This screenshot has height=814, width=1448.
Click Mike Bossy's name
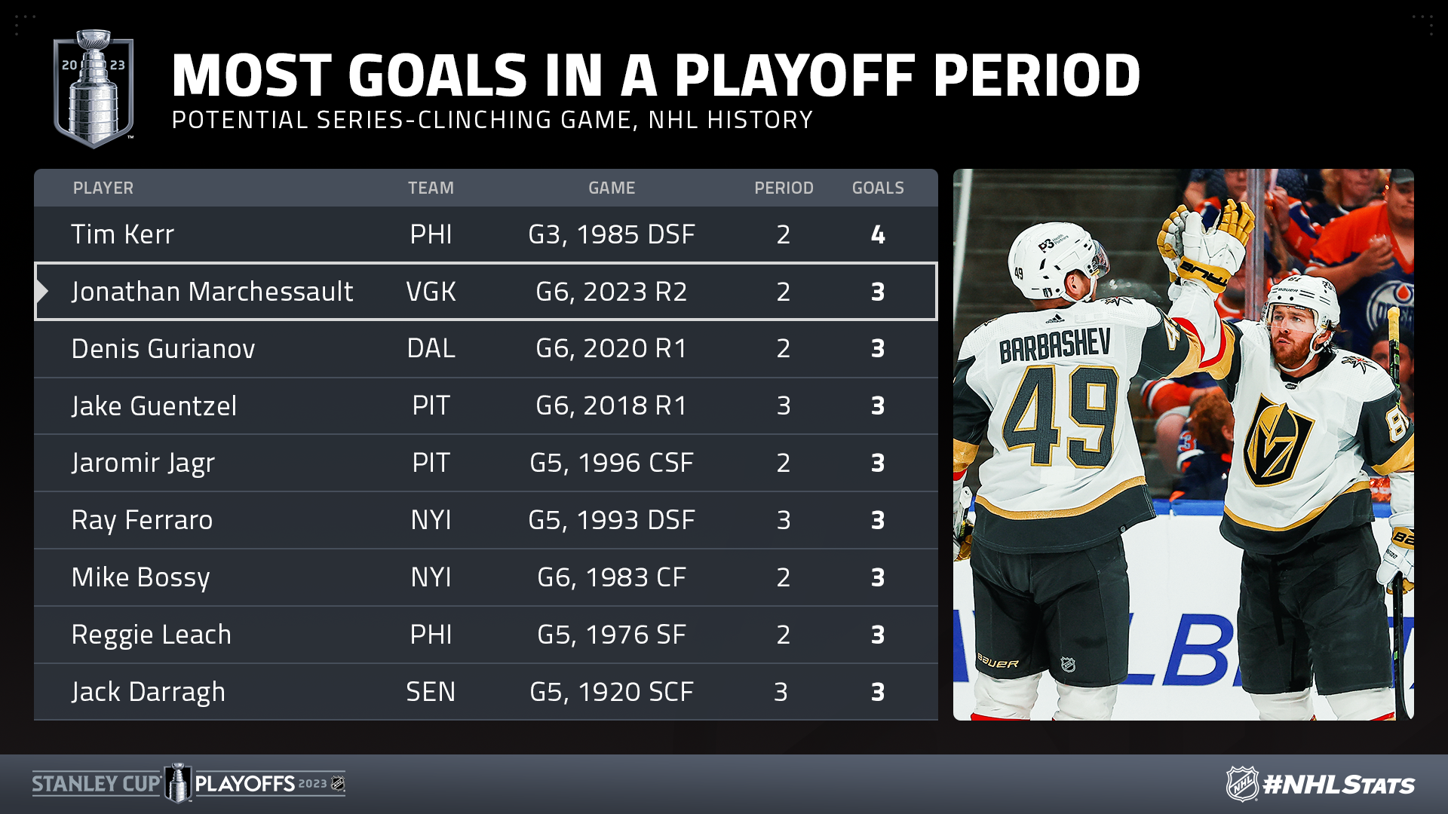click(140, 577)
